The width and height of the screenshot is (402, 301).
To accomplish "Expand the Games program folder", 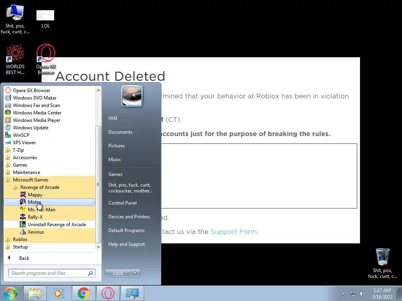I will pyautogui.click(x=49, y=165).
